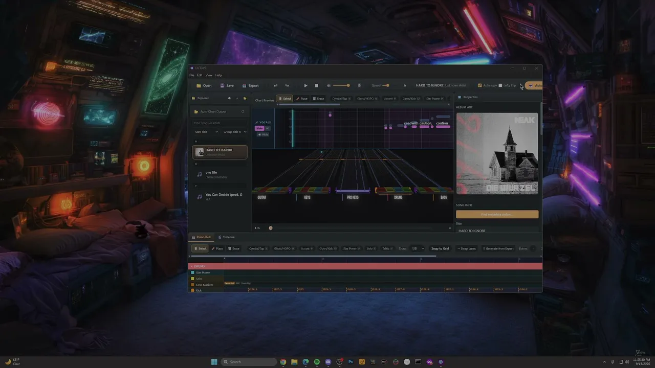655x368 pixels.
Task: Toggle Cymbal/Tap modifier in Piano Roll toolbar
Action: tap(258, 248)
